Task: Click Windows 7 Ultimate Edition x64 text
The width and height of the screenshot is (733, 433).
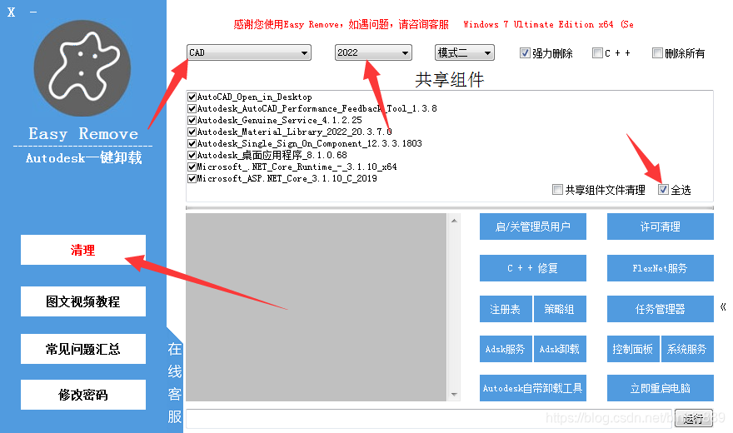Action: pyautogui.click(x=539, y=24)
